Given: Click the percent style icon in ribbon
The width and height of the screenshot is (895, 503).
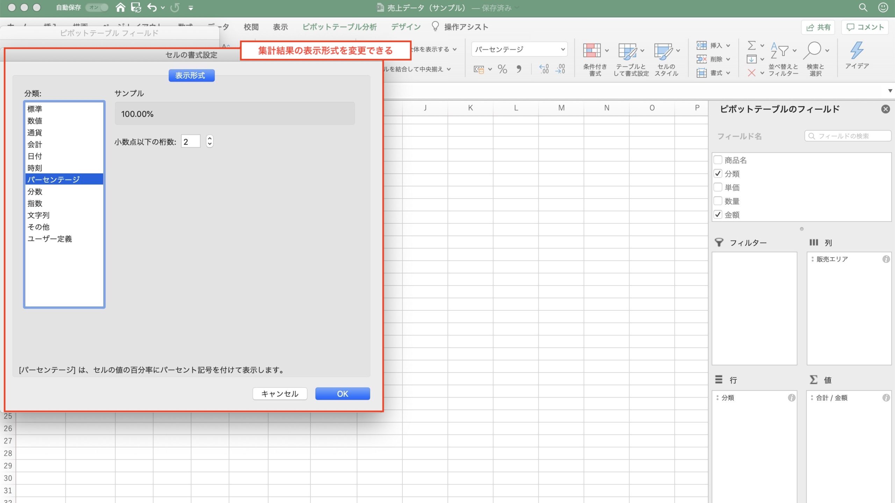Looking at the screenshot, I should click(x=502, y=69).
